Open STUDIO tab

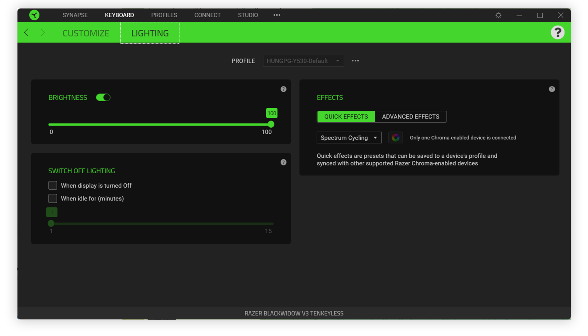(x=248, y=15)
